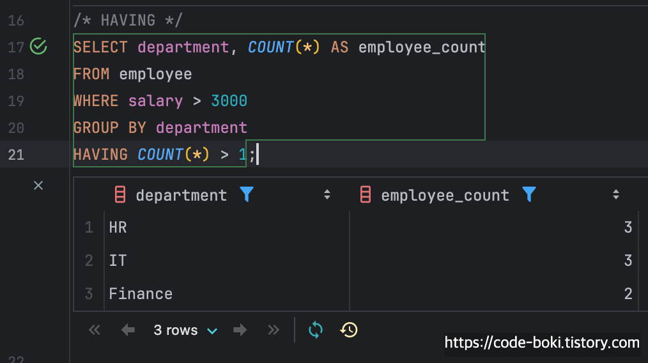Go to the next page of results

pyautogui.click(x=240, y=330)
